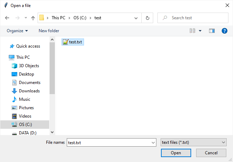The image size is (233, 162).
Task: Click the Pictures icon in sidebar
Action: pyautogui.click(x=14, y=108)
